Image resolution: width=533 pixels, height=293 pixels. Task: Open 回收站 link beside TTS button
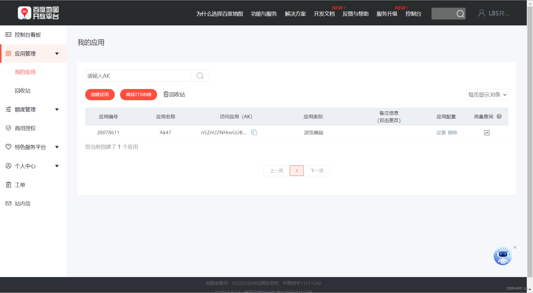(x=174, y=94)
